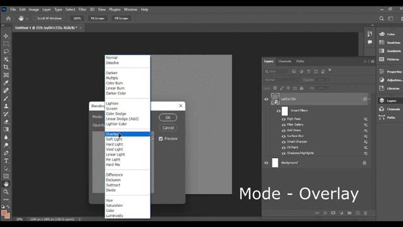This screenshot has width=403, height=227.
Task: Open the Color panel icon
Action: pyautogui.click(x=382, y=34)
